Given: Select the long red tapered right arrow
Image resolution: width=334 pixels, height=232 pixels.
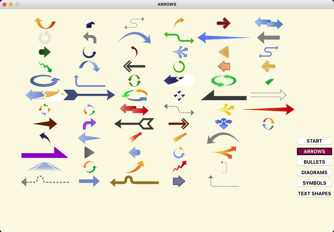Looking at the screenshot, I should pos(268,109).
